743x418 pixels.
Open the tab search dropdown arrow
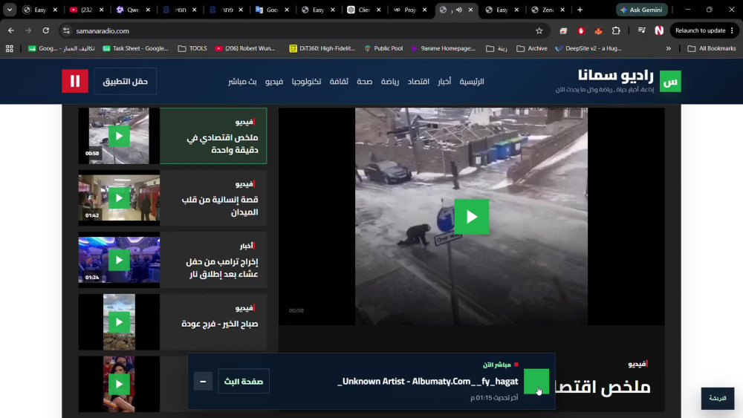pos(10,10)
